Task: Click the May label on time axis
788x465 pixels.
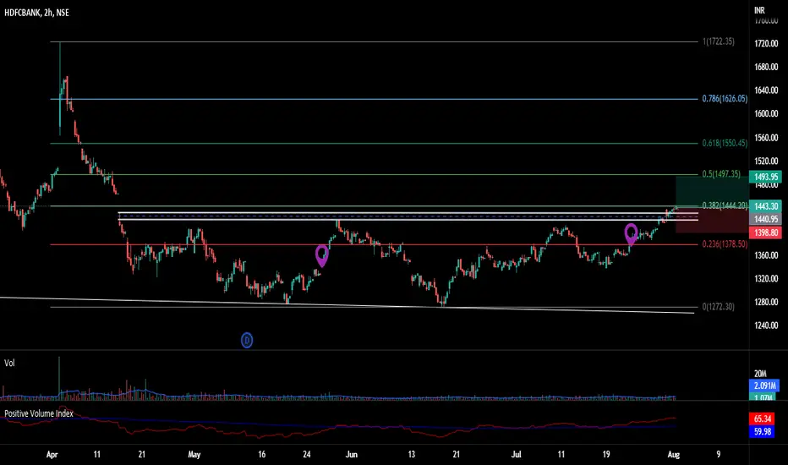Action: 194,455
